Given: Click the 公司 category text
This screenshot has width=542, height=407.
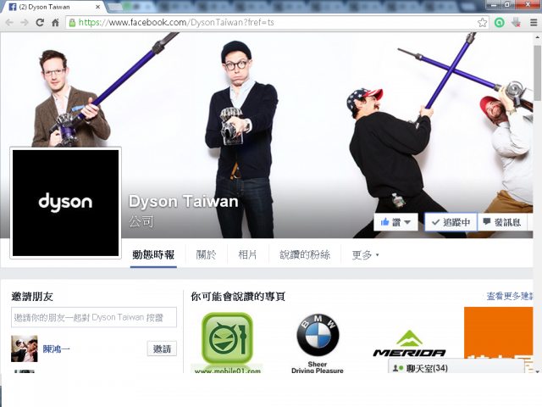Looking at the screenshot, I should (x=141, y=222).
